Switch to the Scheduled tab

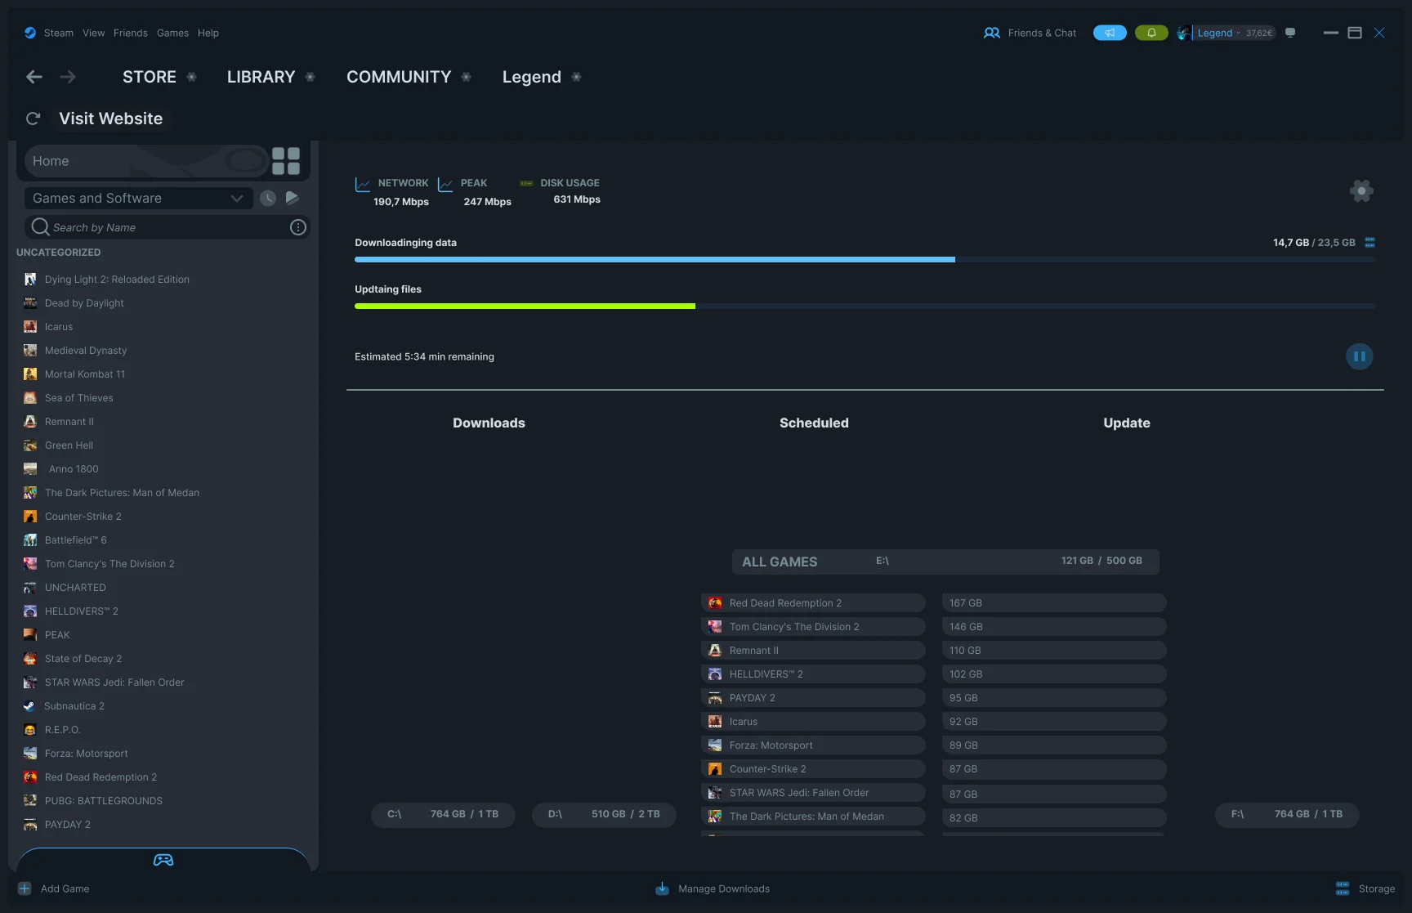tap(814, 423)
